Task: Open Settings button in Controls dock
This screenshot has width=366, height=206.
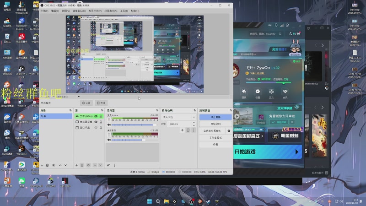Action: tap(215, 145)
